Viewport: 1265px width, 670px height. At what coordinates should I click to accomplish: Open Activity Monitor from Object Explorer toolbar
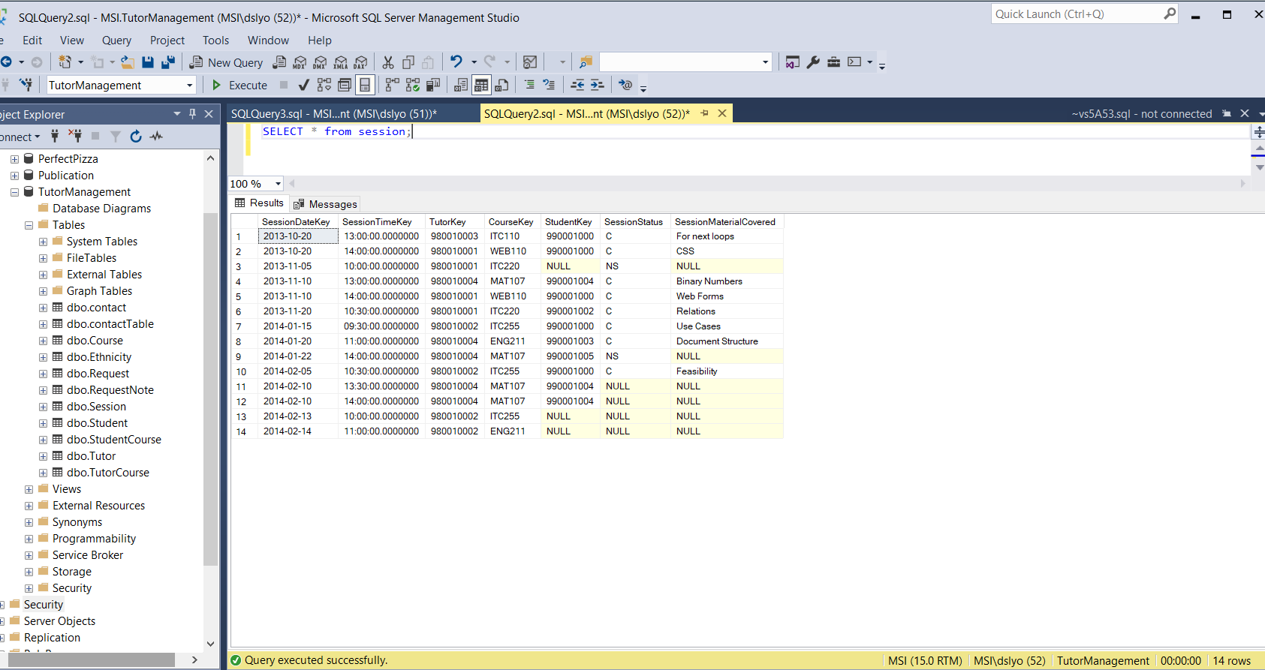point(156,137)
